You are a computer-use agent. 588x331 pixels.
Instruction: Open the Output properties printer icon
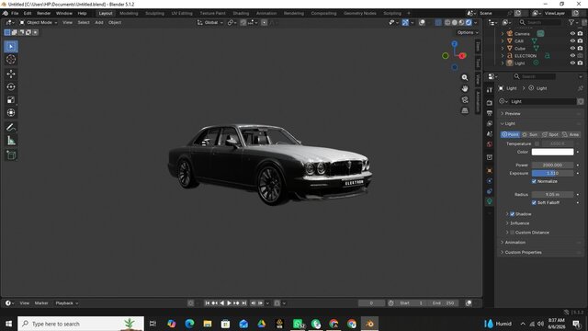click(490, 113)
